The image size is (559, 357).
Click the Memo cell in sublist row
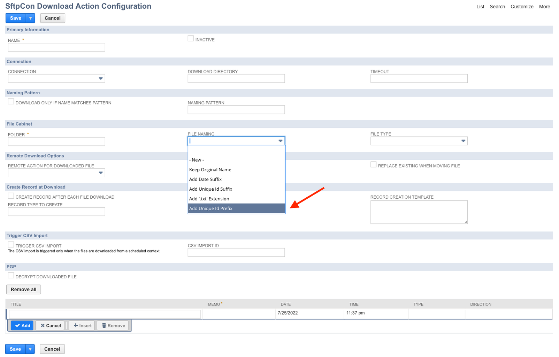pos(239,314)
